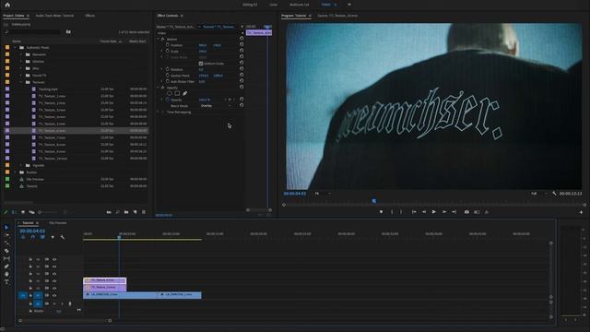590x332 pixels.
Task: Select the Hand tool
Action: coord(6,274)
